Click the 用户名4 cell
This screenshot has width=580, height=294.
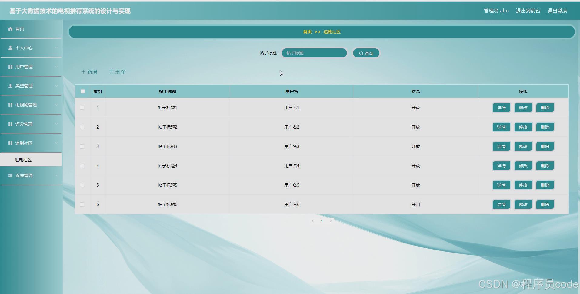[292, 166]
